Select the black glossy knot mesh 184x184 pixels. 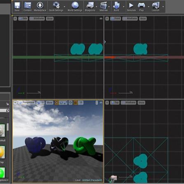(x=59, y=144)
